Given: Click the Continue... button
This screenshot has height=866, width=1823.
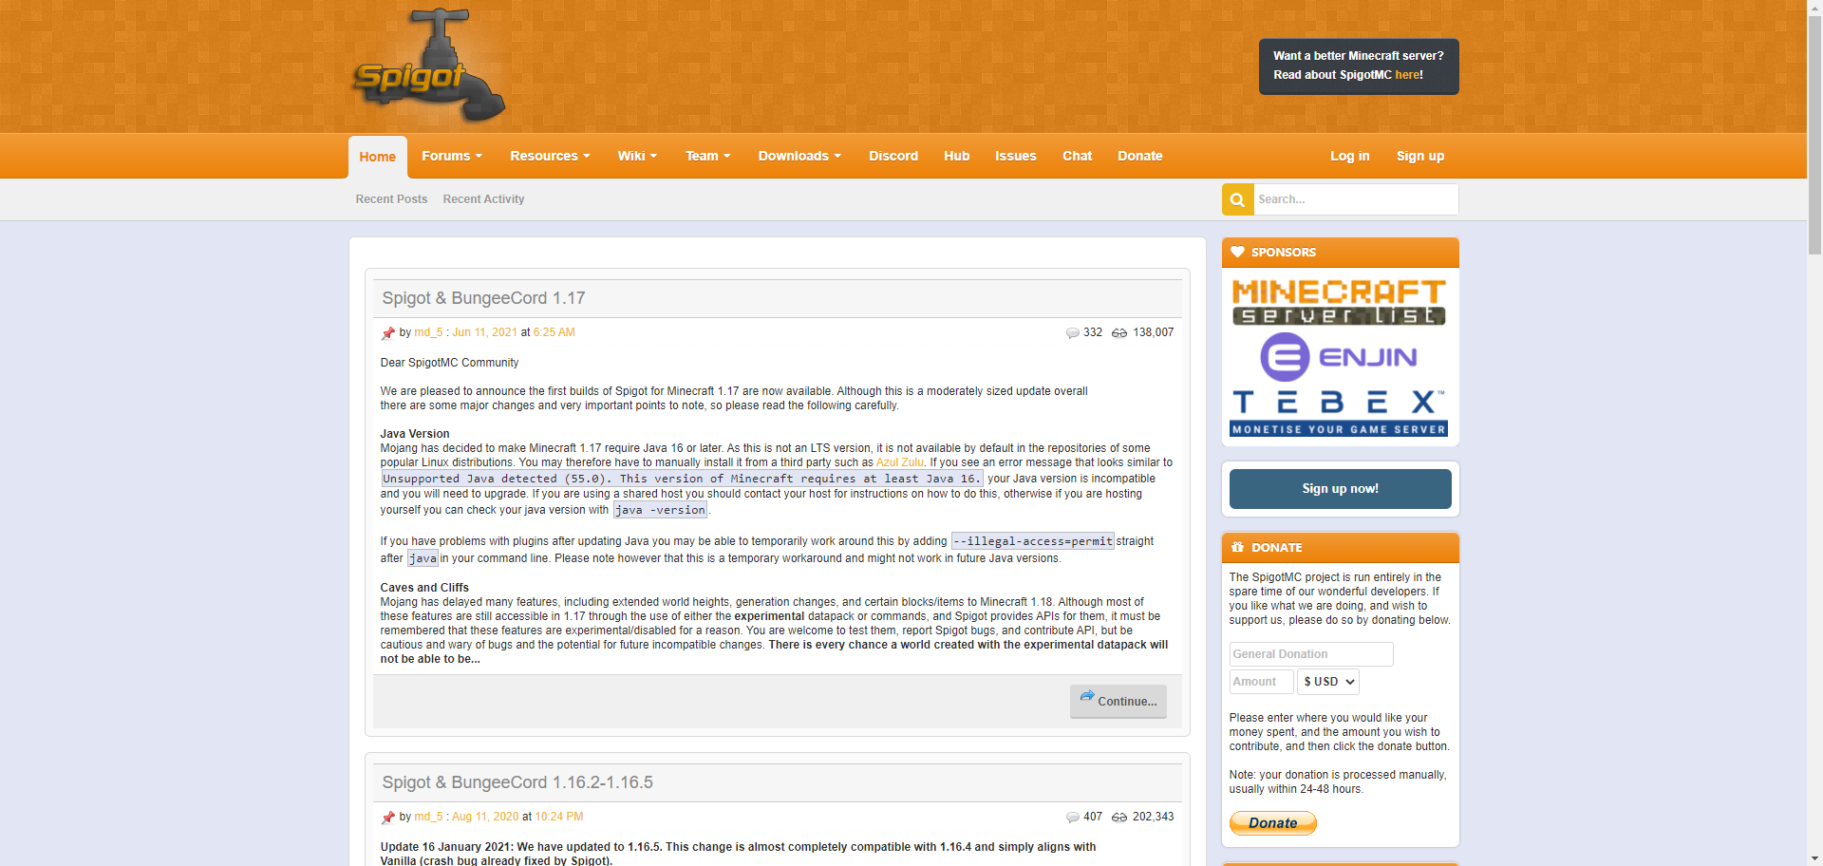Looking at the screenshot, I should tap(1118, 702).
